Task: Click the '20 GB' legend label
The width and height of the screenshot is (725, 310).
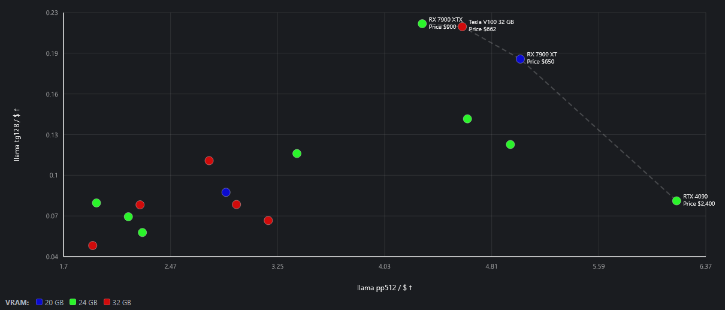Action: (x=55, y=303)
